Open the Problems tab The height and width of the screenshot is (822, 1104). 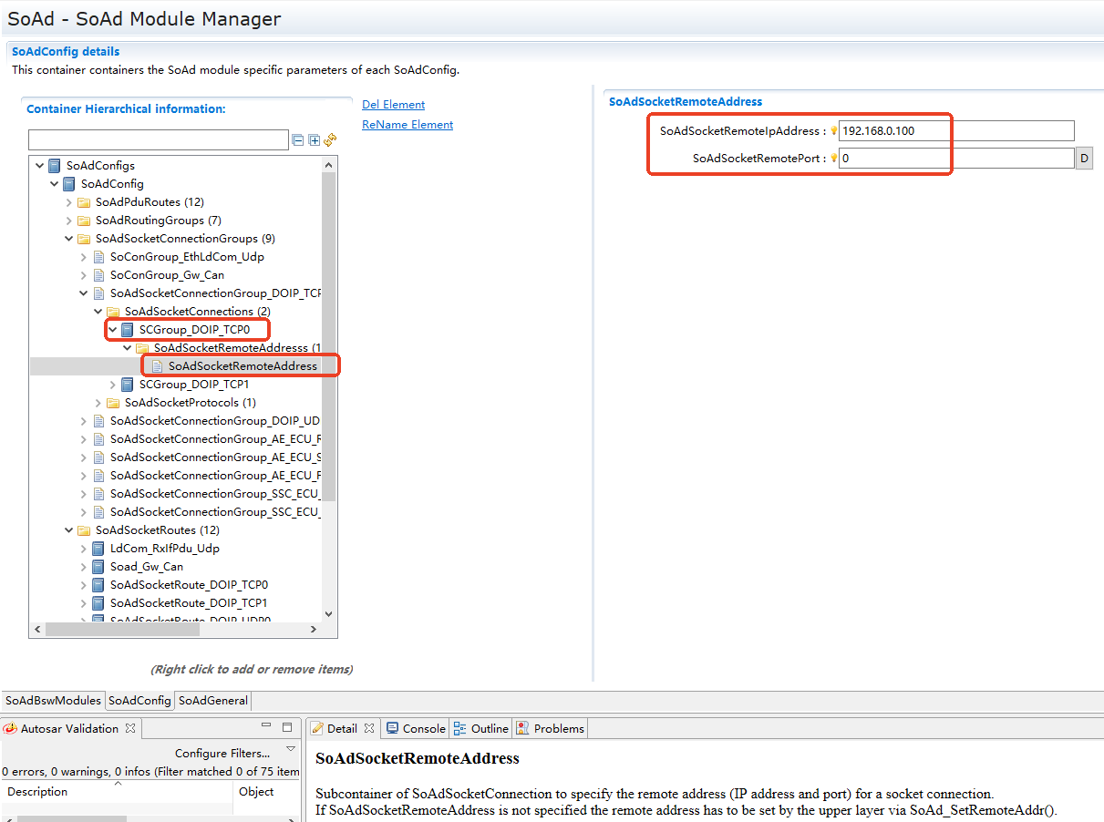pos(551,728)
